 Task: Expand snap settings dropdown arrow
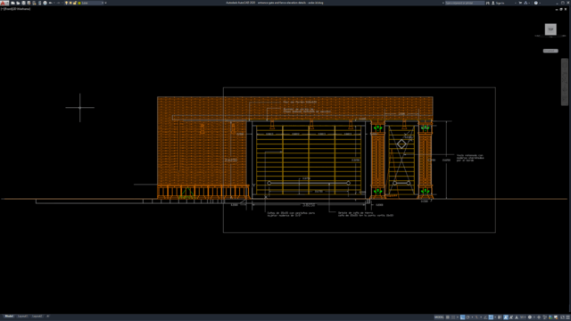(458, 317)
